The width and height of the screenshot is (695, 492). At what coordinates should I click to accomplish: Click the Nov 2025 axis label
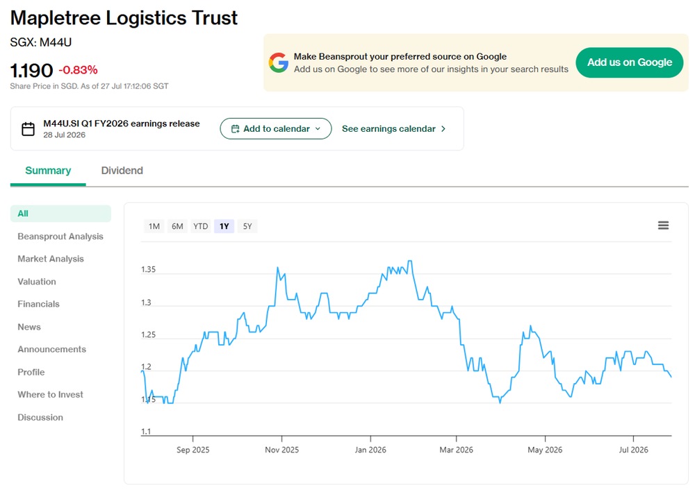pyautogui.click(x=282, y=450)
